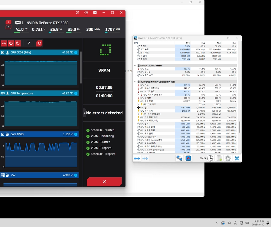271x227 pixels.
Task: Take a screenshot with OCCT camera icon
Action: tap(95, 12)
